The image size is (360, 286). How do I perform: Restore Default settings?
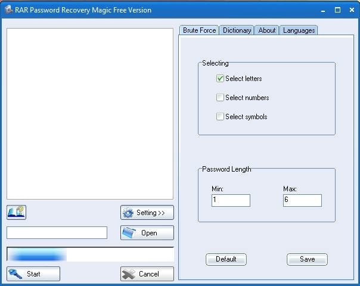(226, 259)
